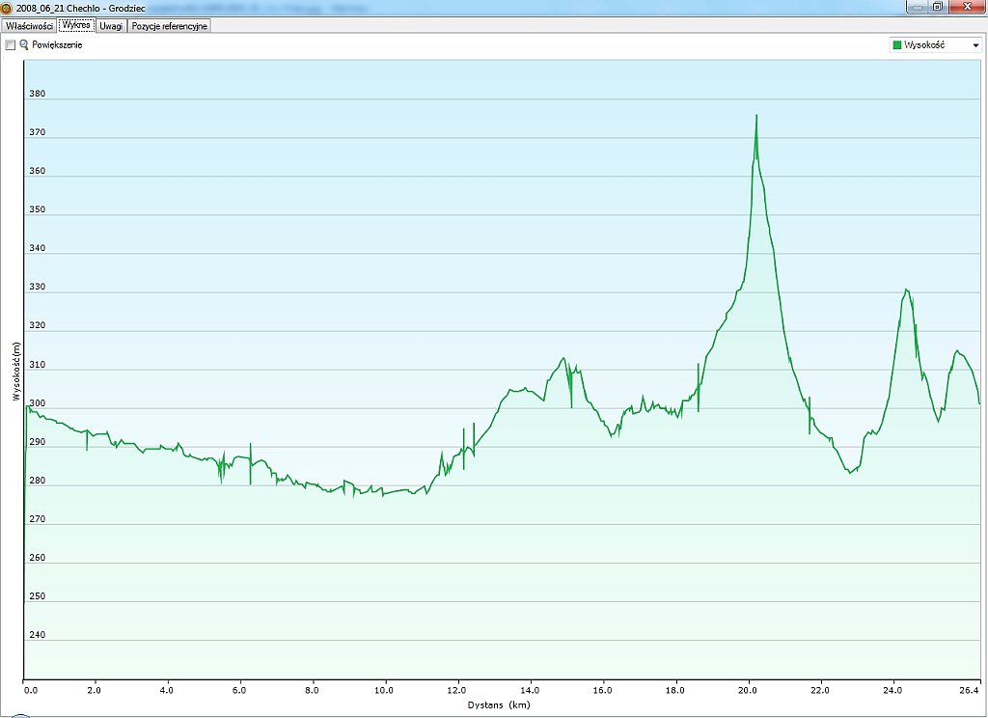Click the Powiększenie label text
Screen dimensions: 988x718
click(x=58, y=45)
